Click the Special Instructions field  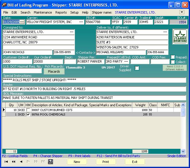[x=94, y=80]
